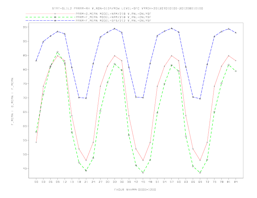This screenshot has height=198, width=257.
Task: Click y-axis tick label 55
Action: click(x=25, y=140)
